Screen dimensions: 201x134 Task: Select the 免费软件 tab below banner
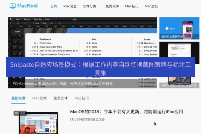[61, 98]
